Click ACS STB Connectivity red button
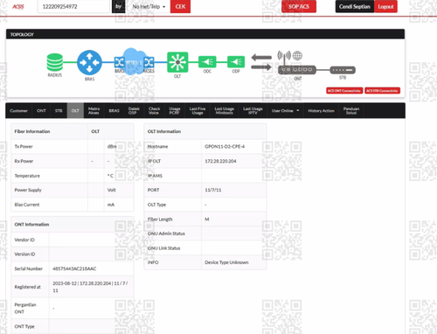Screen dimensions: 437x334 (x=382, y=91)
